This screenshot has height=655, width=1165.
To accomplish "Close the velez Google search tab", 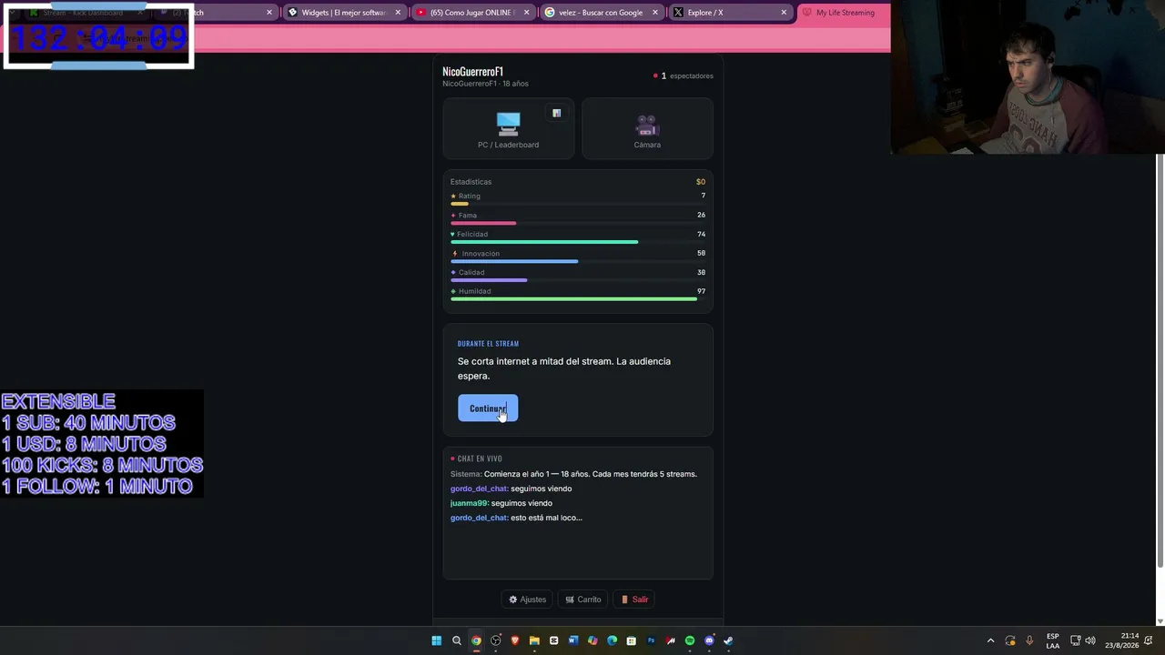I will pos(654,13).
